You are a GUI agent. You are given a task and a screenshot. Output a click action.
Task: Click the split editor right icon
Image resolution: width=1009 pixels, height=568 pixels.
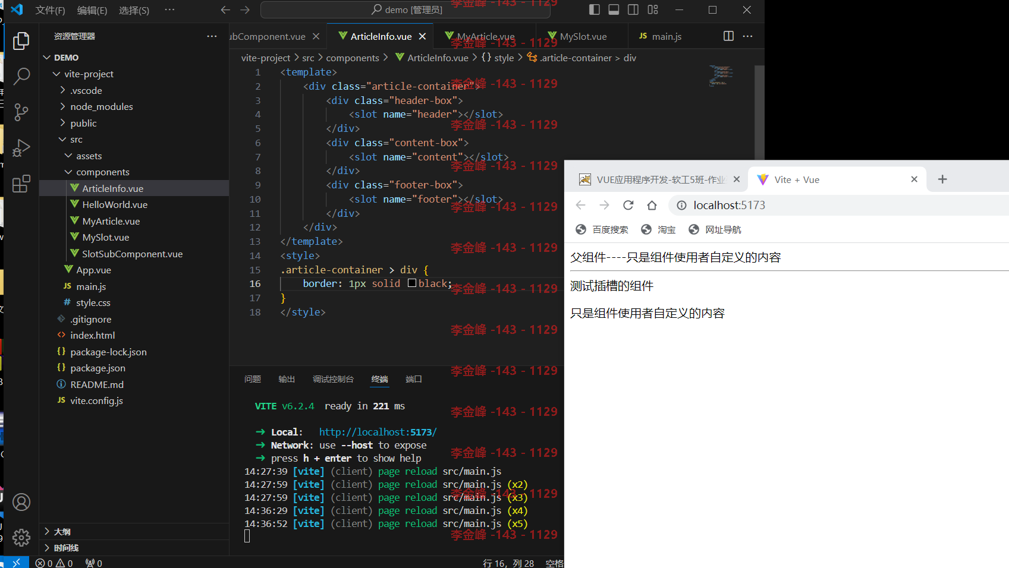[728, 36]
